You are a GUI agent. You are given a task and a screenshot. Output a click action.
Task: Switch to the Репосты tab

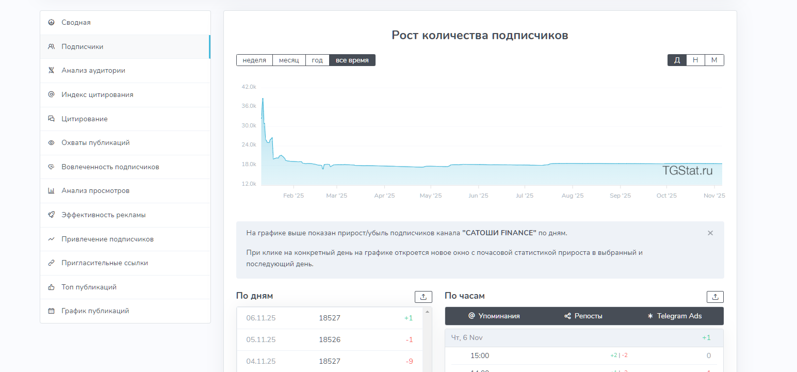click(x=583, y=316)
